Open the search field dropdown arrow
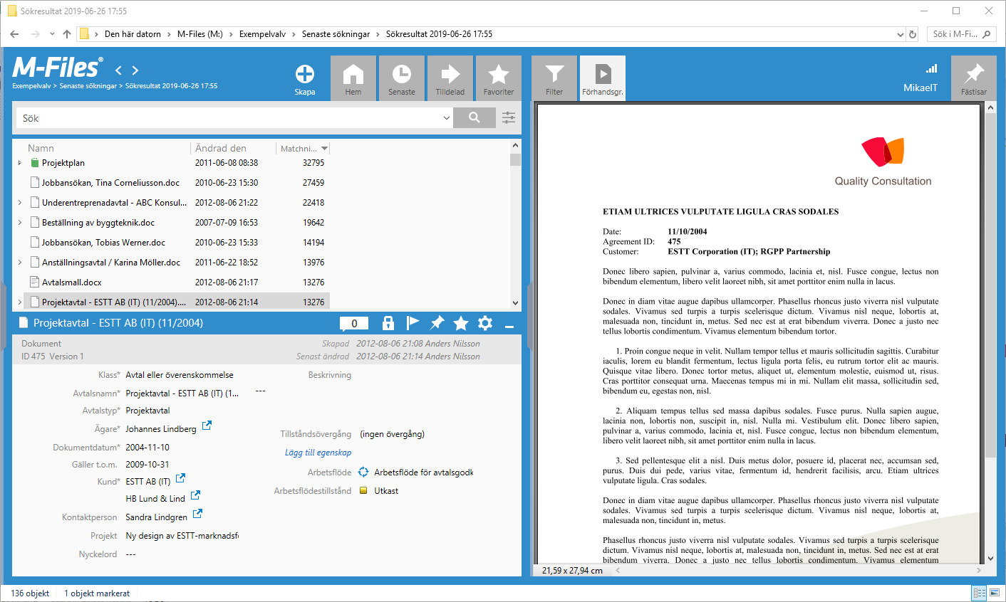1006x602 pixels. (447, 118)
